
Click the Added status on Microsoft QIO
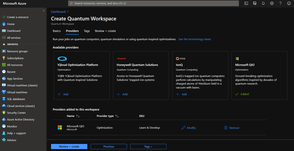[242, 94]
